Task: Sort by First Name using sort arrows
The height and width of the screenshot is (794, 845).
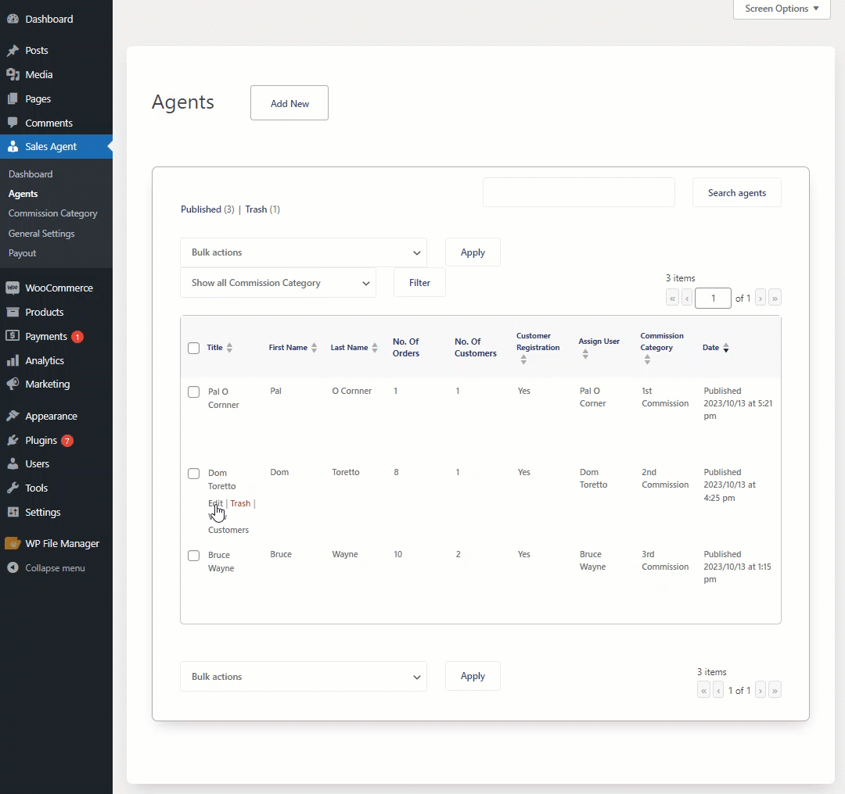Action: click(315, 348)
